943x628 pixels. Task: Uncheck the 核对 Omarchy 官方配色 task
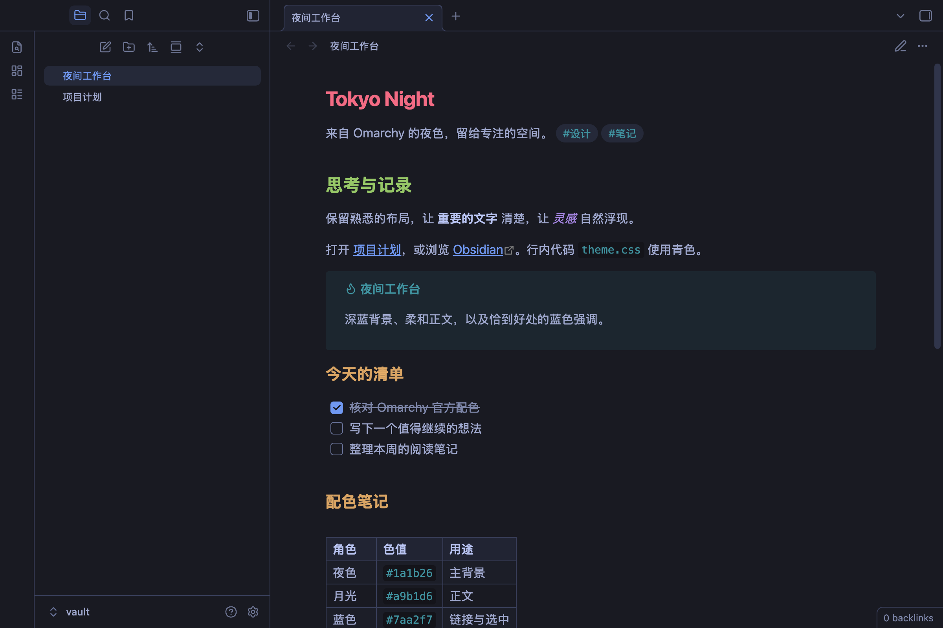[337, 408]
